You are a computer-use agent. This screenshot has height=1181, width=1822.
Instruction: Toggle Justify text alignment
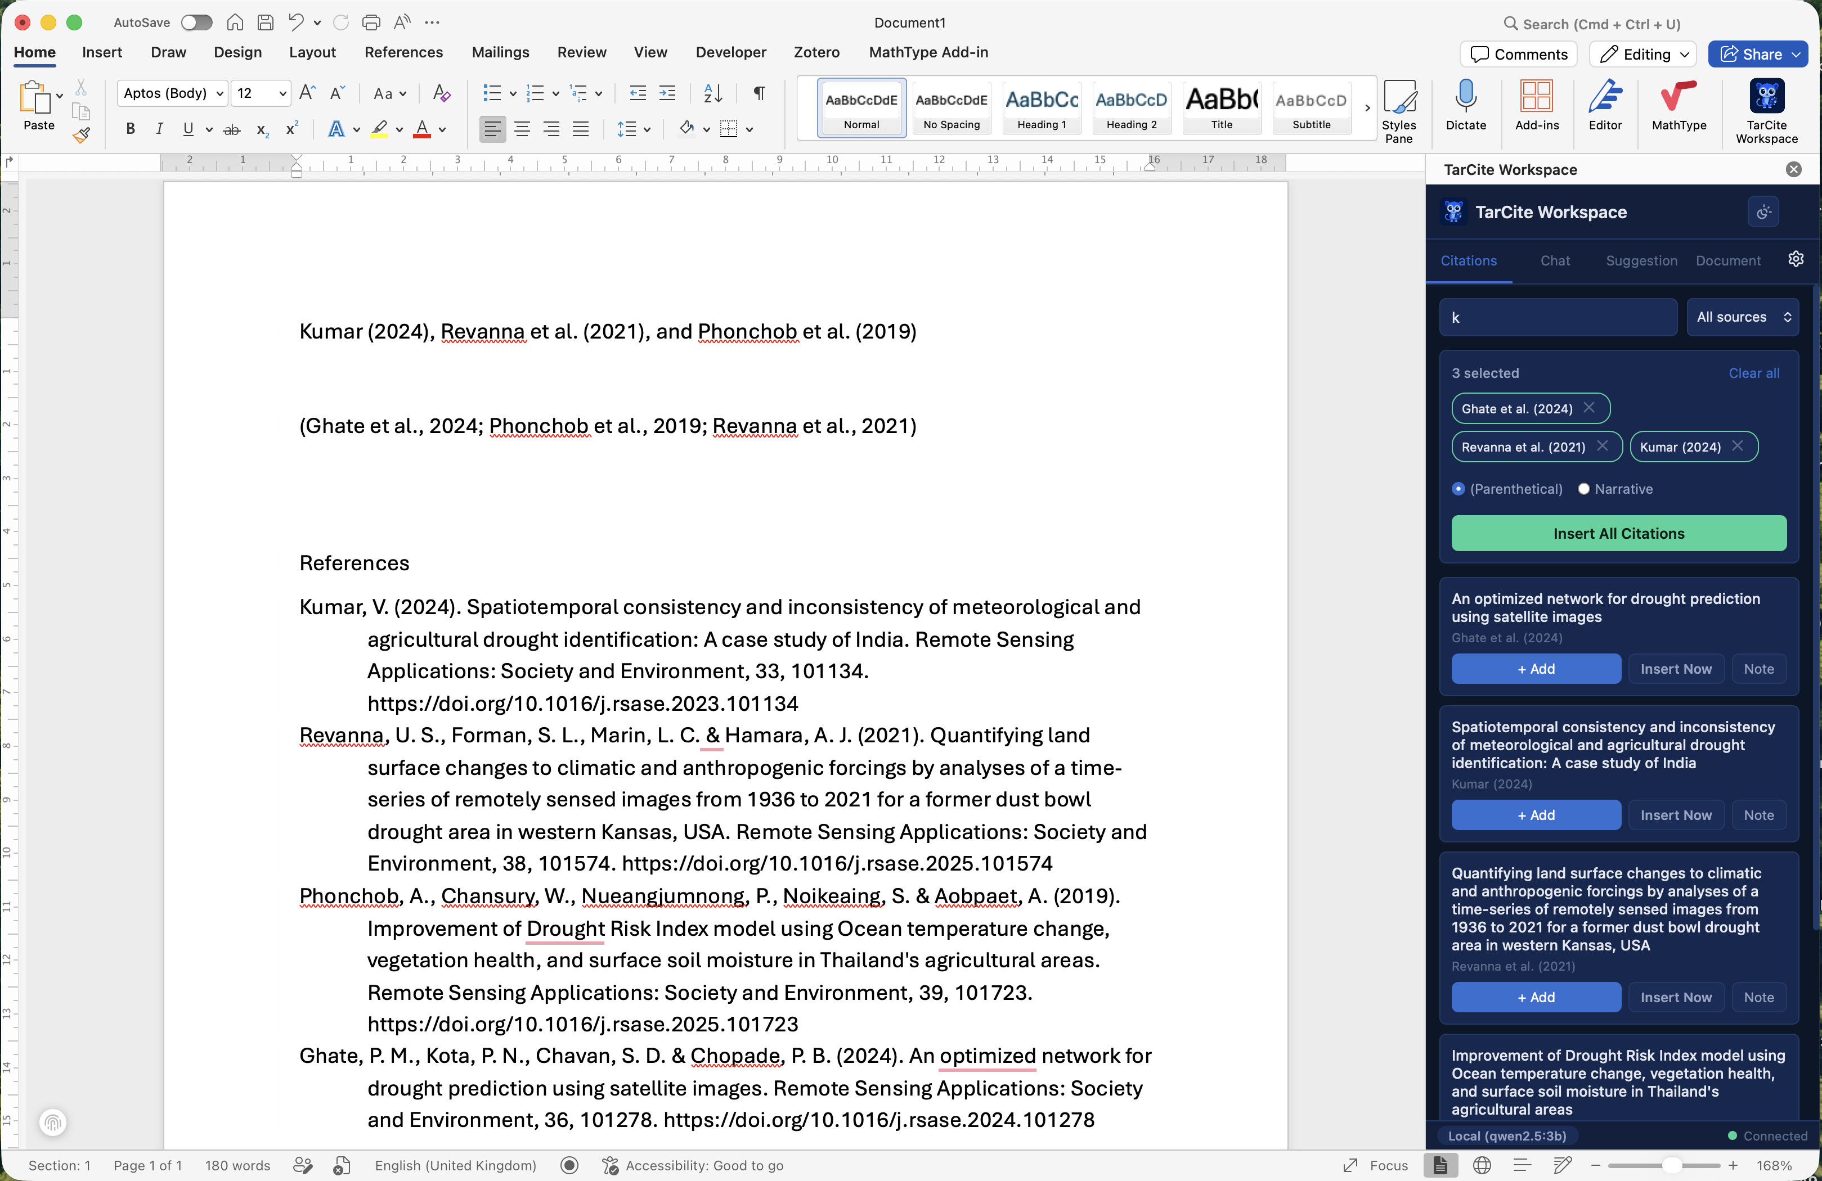[581, 129]
